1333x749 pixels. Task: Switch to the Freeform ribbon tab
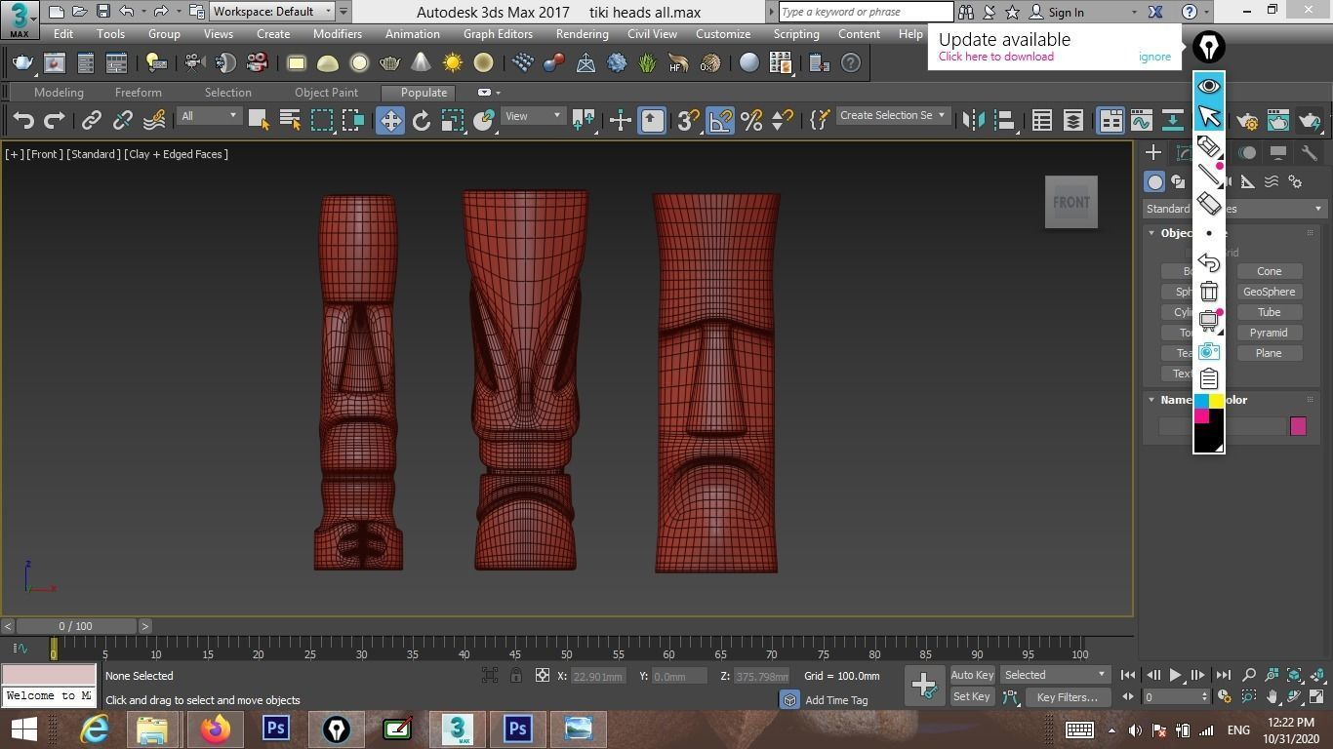tap(139, 93)
